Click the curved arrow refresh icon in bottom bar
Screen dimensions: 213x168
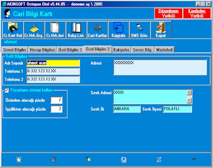(194, 159)
